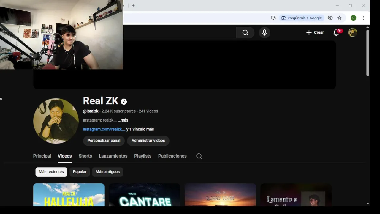Select the Más antiguos filter chip

[107, 172]
